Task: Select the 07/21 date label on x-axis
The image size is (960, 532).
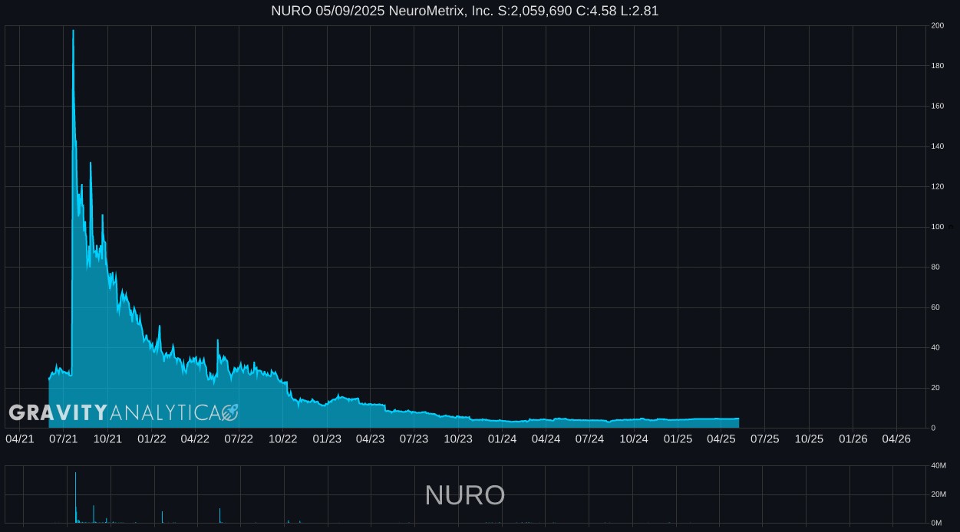Action: tap(64, 439)
